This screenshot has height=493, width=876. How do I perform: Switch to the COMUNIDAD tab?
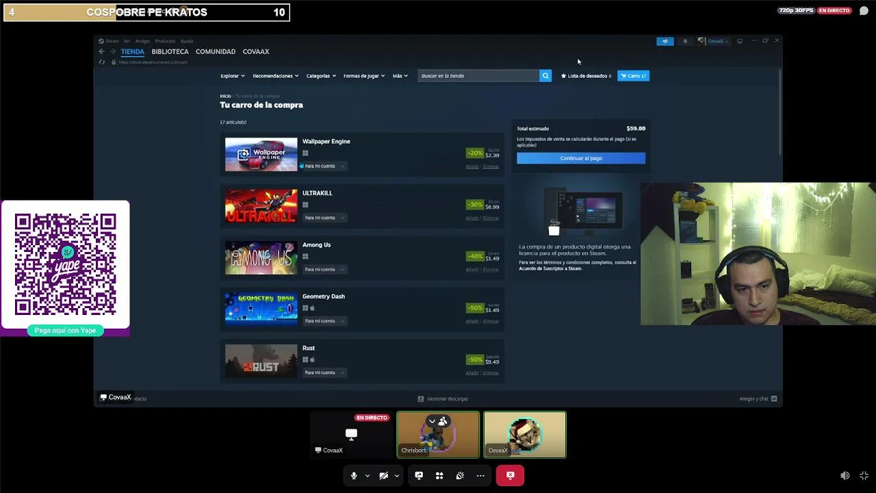[x=216, y=51]
